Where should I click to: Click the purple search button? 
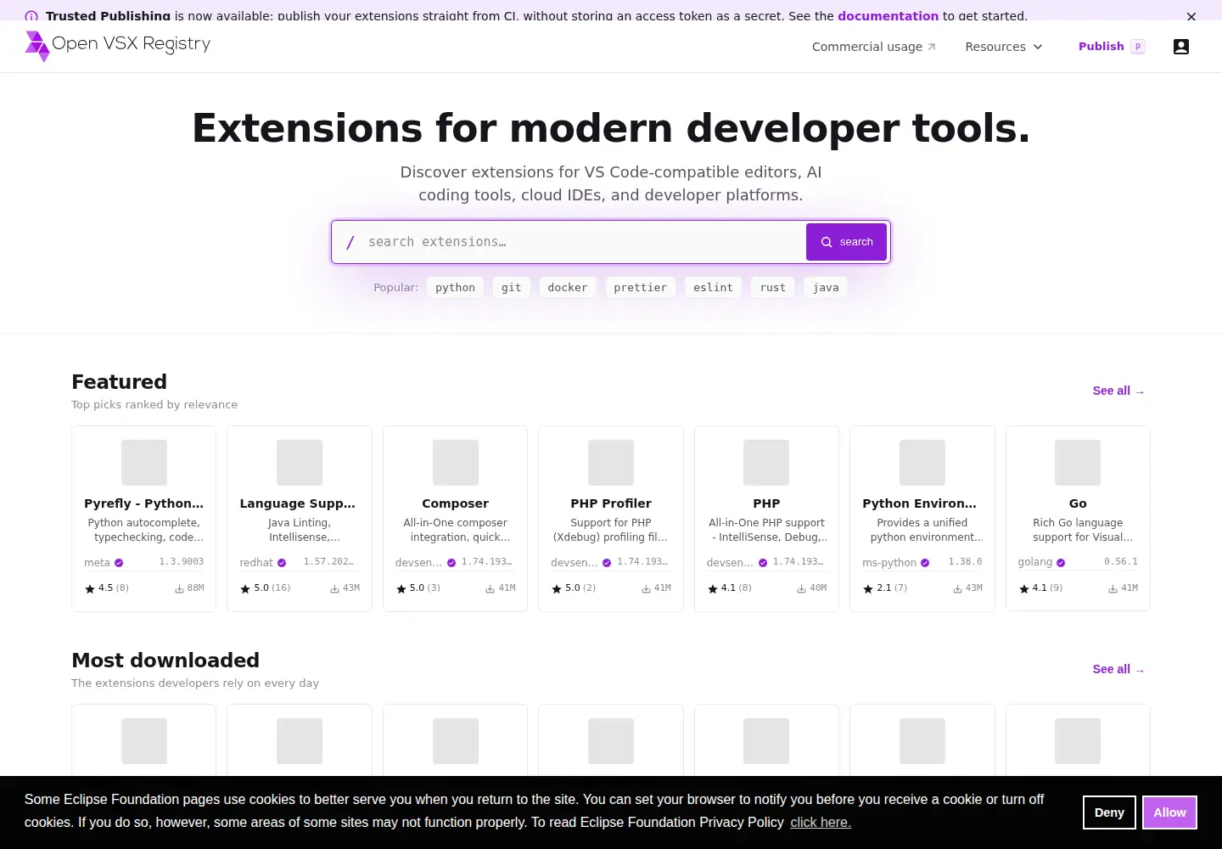click(x=846, y=242)
